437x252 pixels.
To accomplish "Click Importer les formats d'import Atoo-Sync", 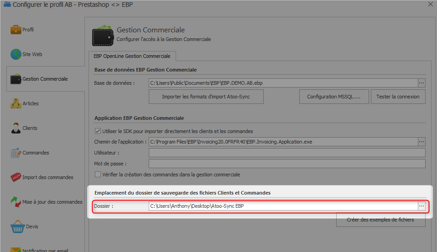I will tap(206, 97).
